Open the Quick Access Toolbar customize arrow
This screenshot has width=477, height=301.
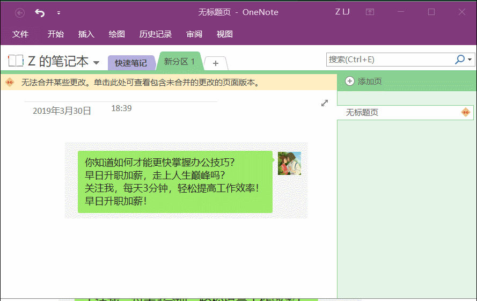58,13
